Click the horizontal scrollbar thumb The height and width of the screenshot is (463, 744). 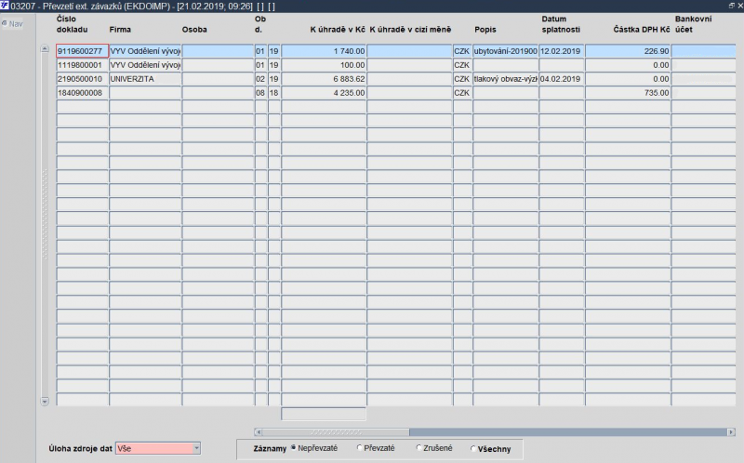click(x=336, y=432)
